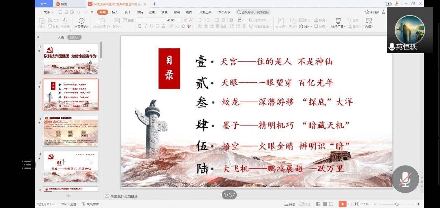Click the Clear Formatting eraser icon
The image size is (440, 208).
[x=183, y=26]
